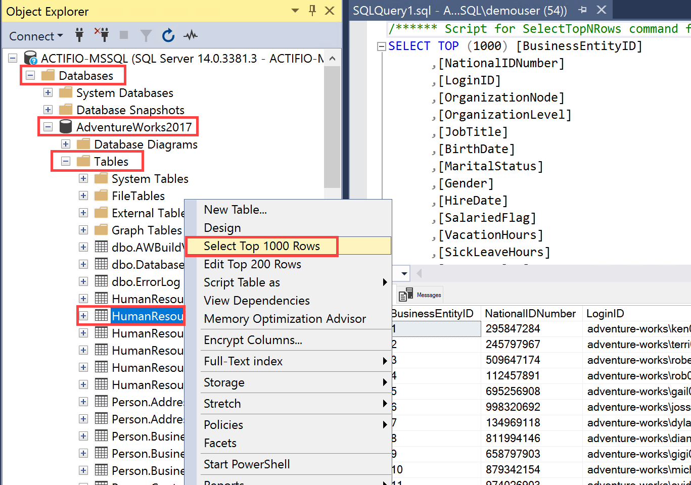
Task: Open the Connect dropdown
Action: pos(36,36)
